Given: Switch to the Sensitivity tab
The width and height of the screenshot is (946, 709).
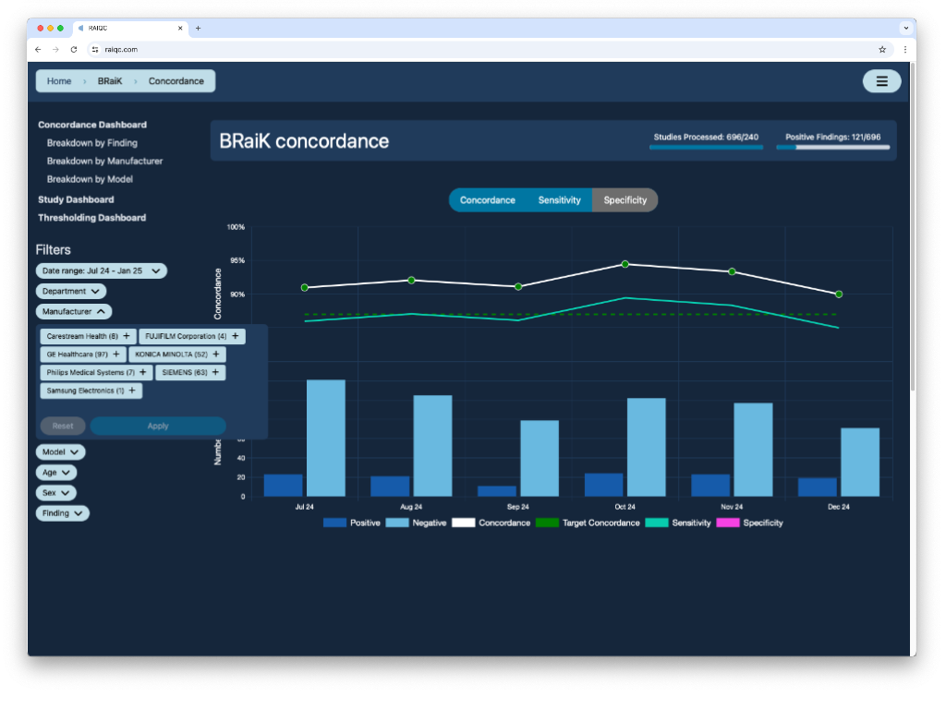Looking at the screenshot, I should coord(558,199).
